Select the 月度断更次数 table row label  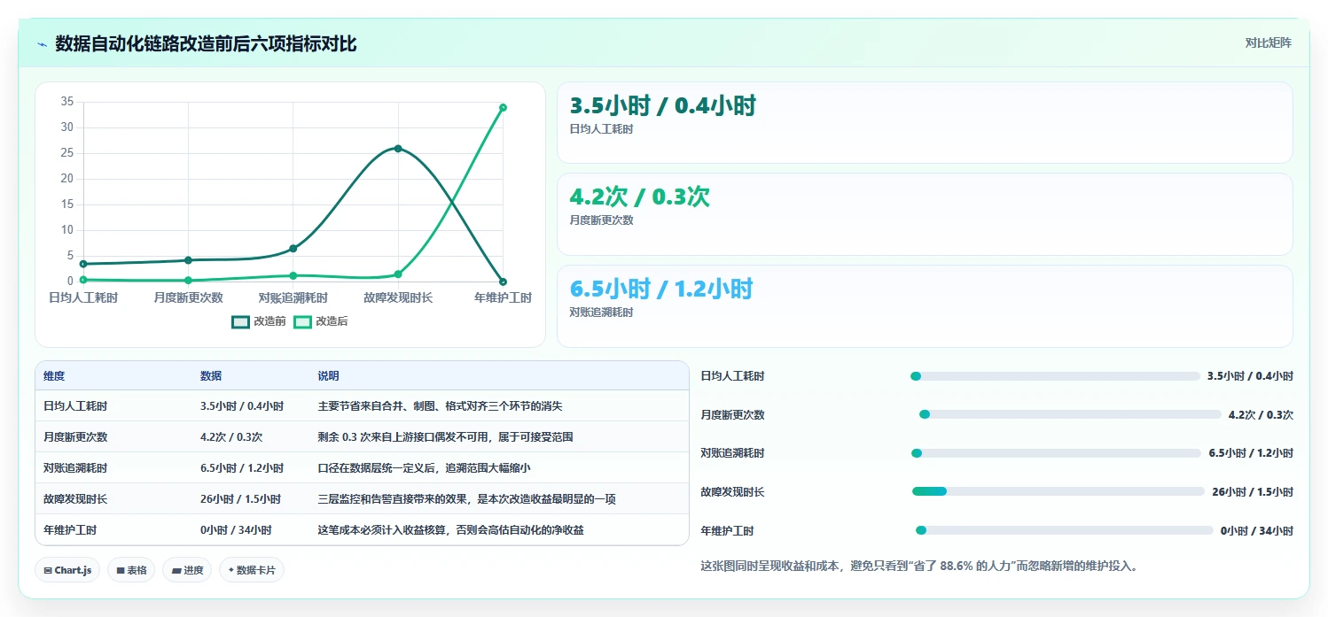(x=75, y=437)
